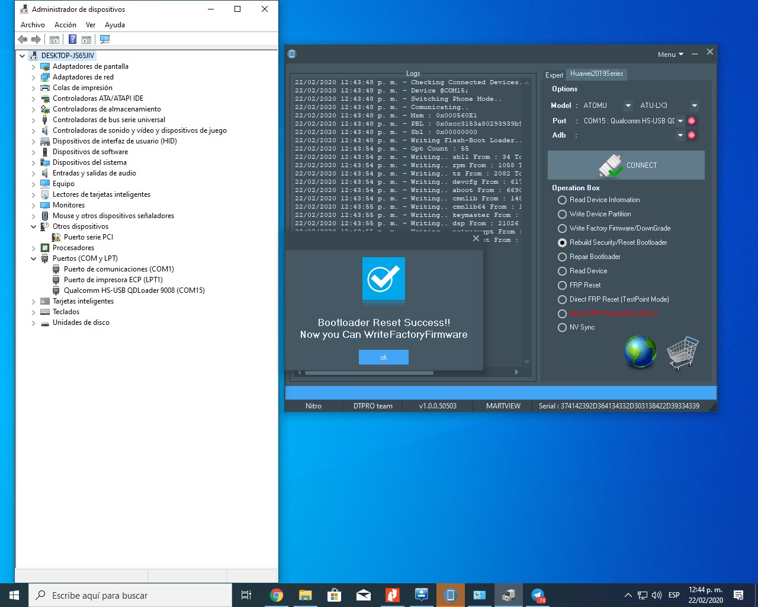Switch to the Expert tab

[x=554, y=75]
